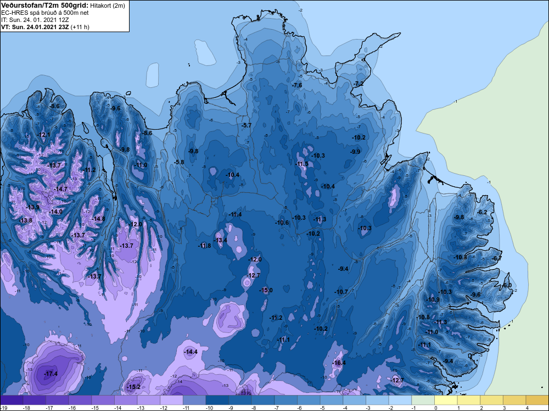This screenshot has width=549, height=411.
Task: Select the 0 pale yellow legend swatch
Action: tap(446, 400)
